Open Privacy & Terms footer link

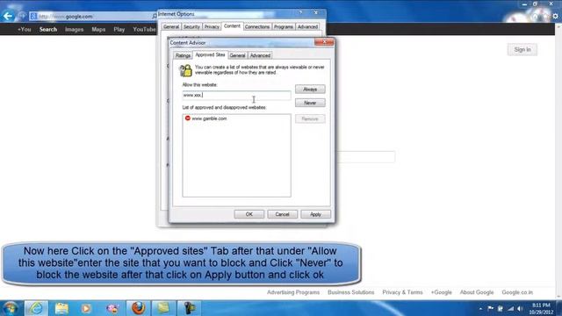tap(402, 292)
